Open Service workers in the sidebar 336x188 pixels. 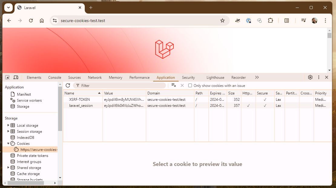click(29, 100)
